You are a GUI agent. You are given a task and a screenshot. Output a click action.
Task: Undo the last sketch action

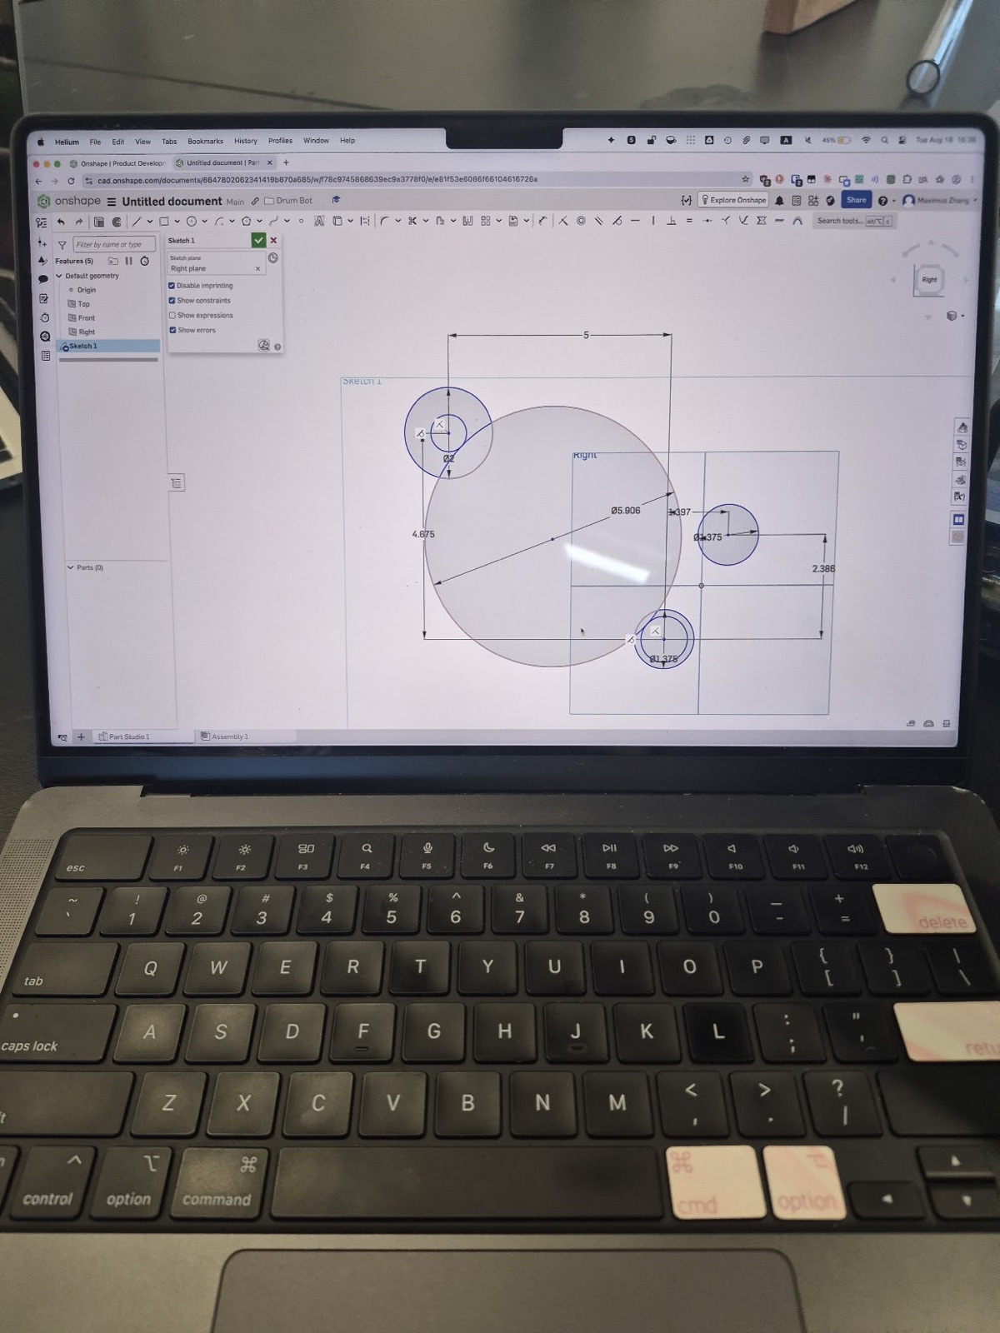click(61, 222)
